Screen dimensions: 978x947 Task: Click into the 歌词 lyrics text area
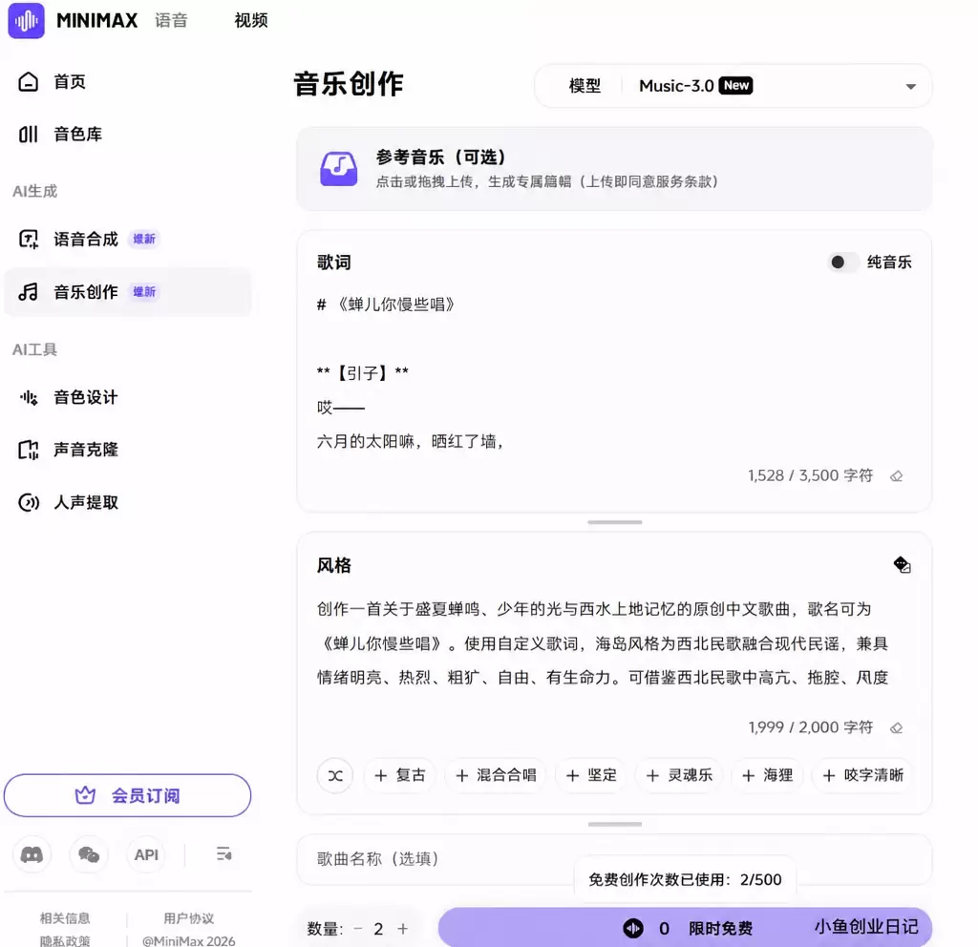614,374
